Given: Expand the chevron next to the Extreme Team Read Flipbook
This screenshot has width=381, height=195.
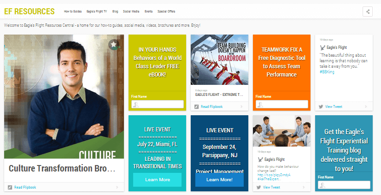Looking at the screenshot, I should click(x=241, y=106).
